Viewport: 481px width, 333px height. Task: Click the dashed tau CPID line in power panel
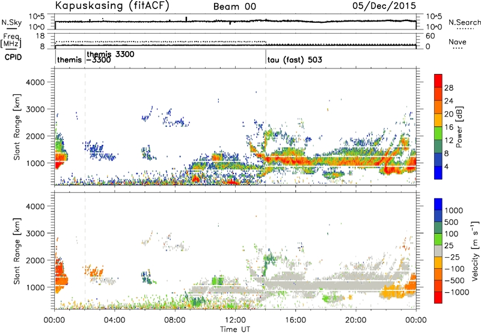(x=266, y=127)
